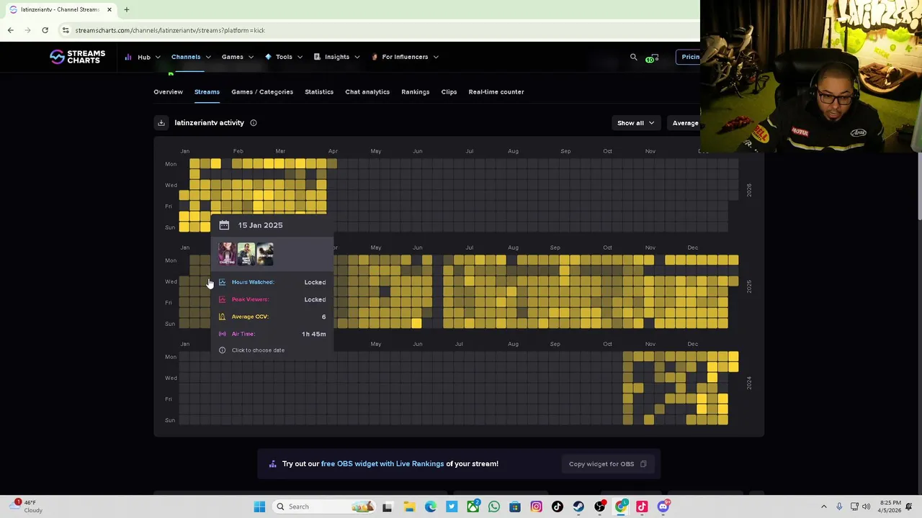Open the weather widget showing 46°F Cloudy
This screenshot has width=922, height=518.
pos(24,506)
